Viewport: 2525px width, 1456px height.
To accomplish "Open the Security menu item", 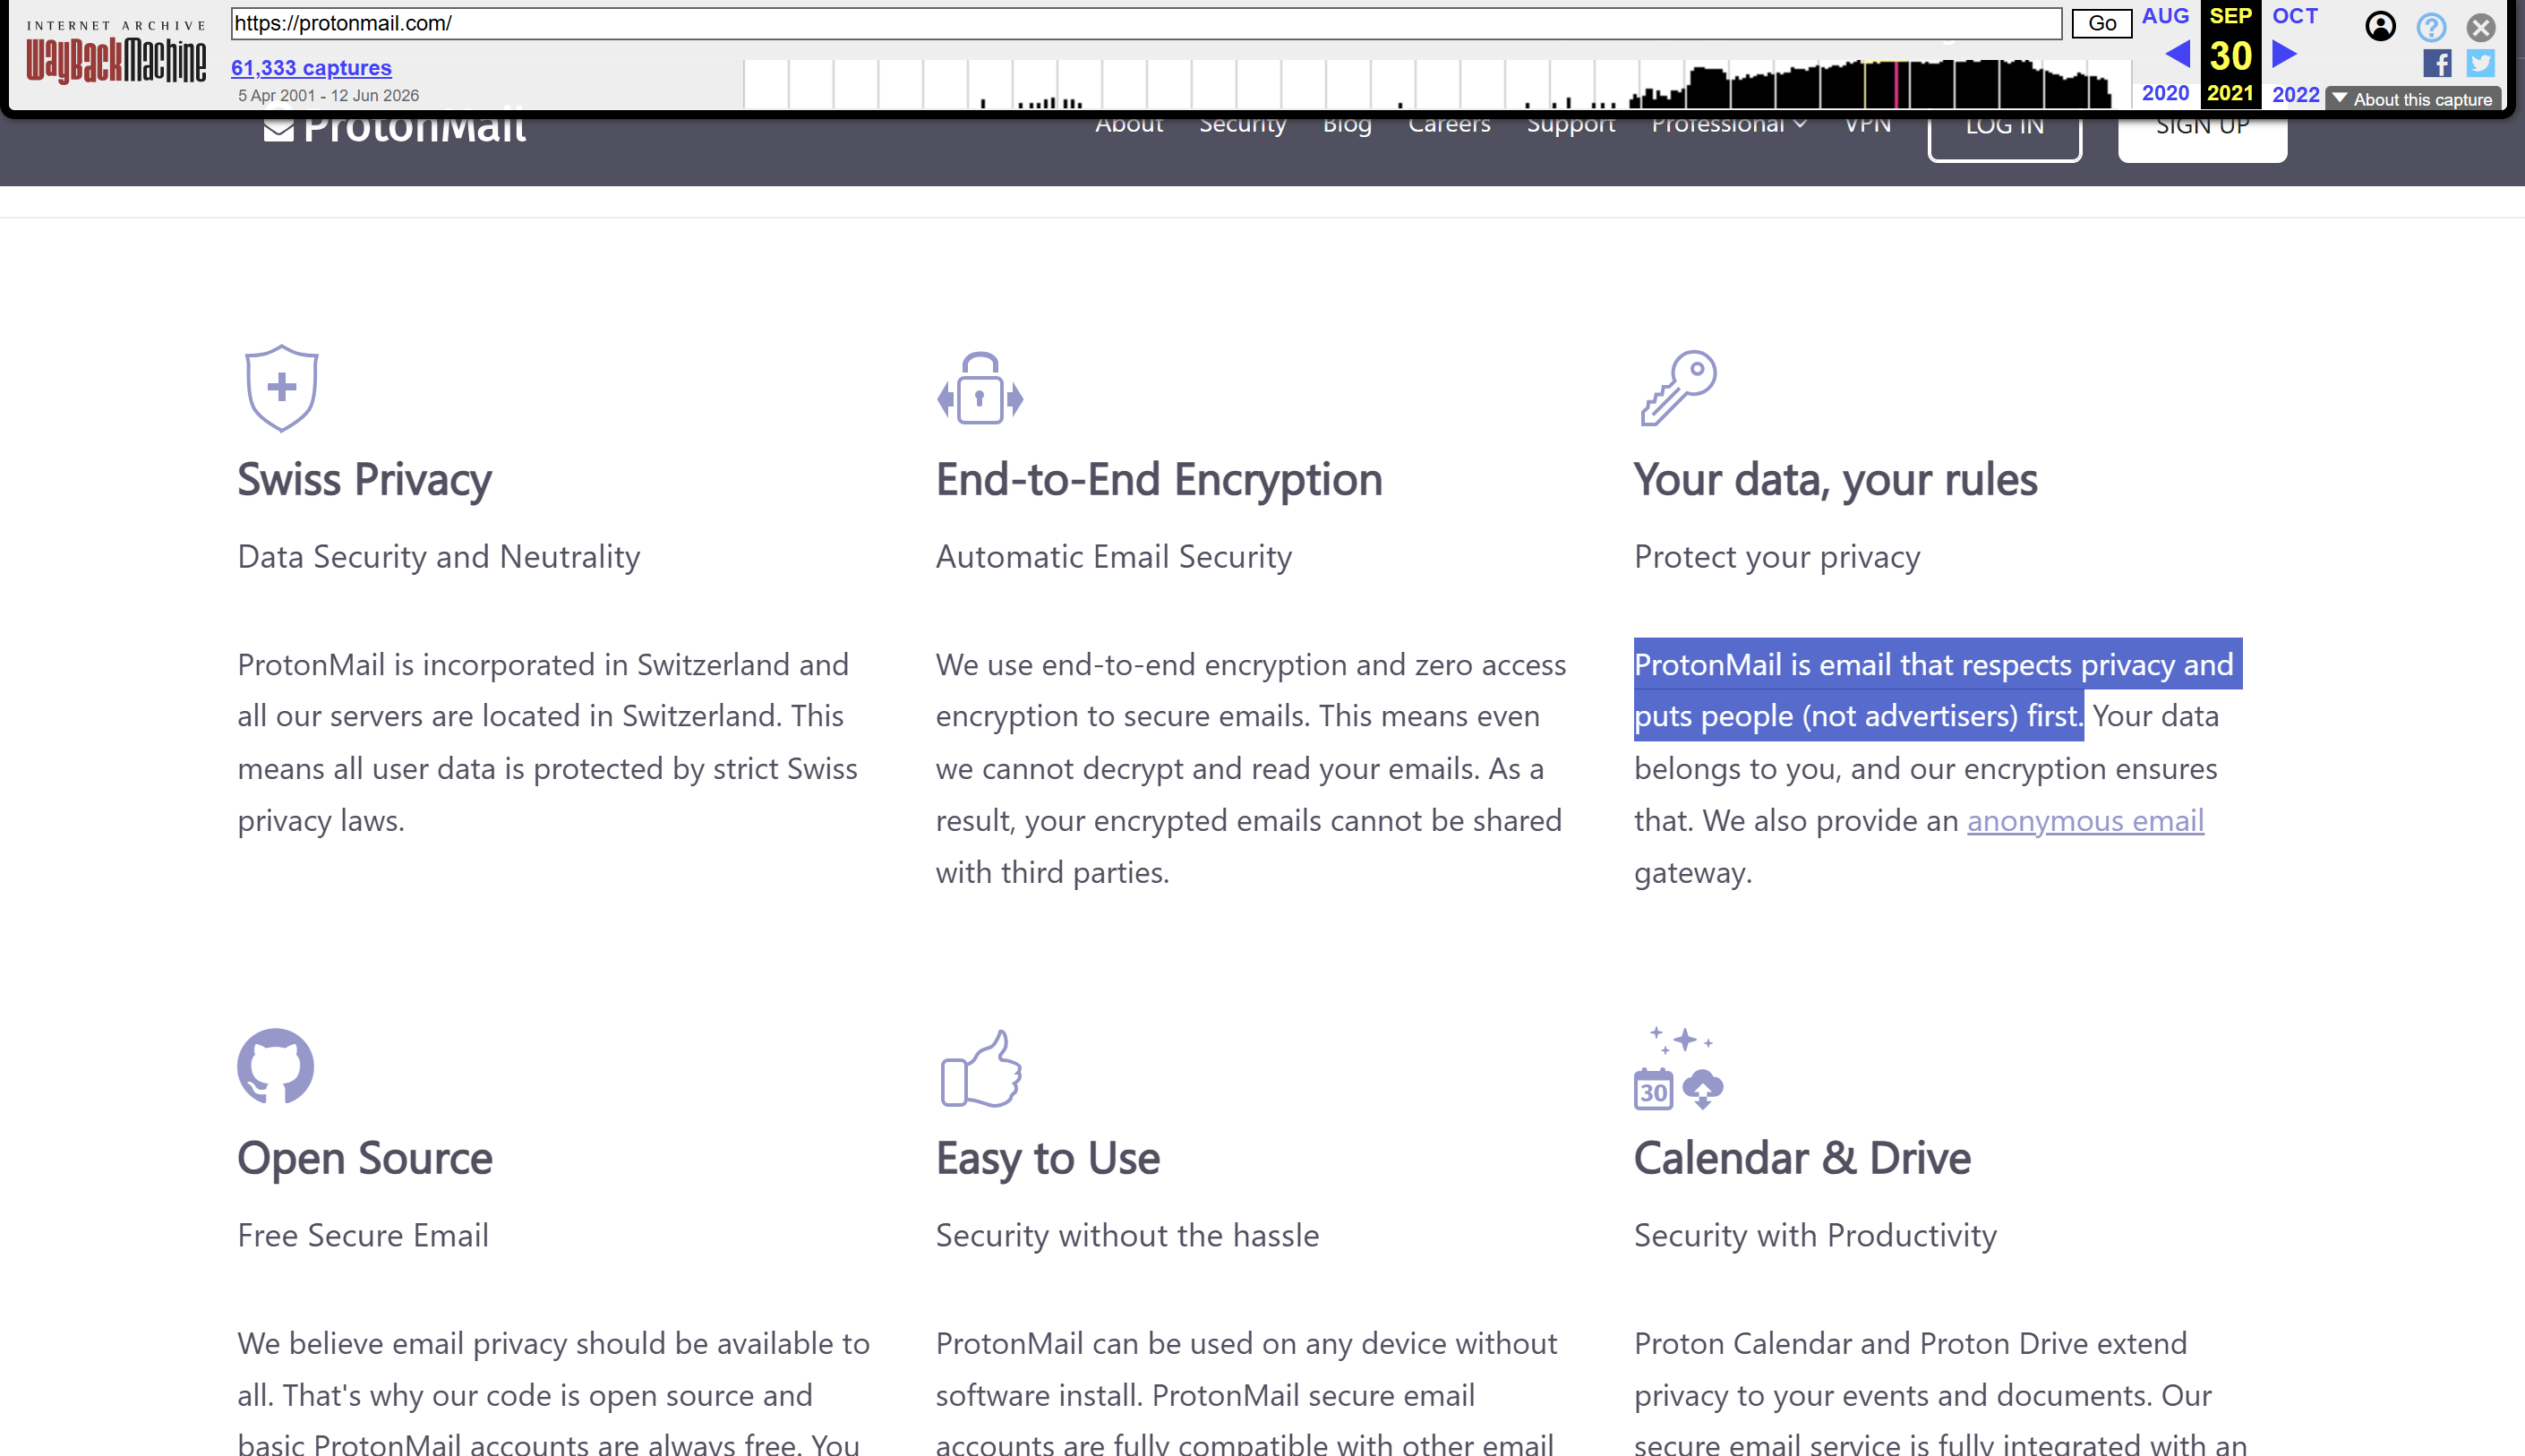I will [1243, 125].
